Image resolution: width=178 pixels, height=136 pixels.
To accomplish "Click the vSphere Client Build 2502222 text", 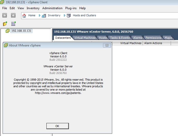I will coord(58,60).
